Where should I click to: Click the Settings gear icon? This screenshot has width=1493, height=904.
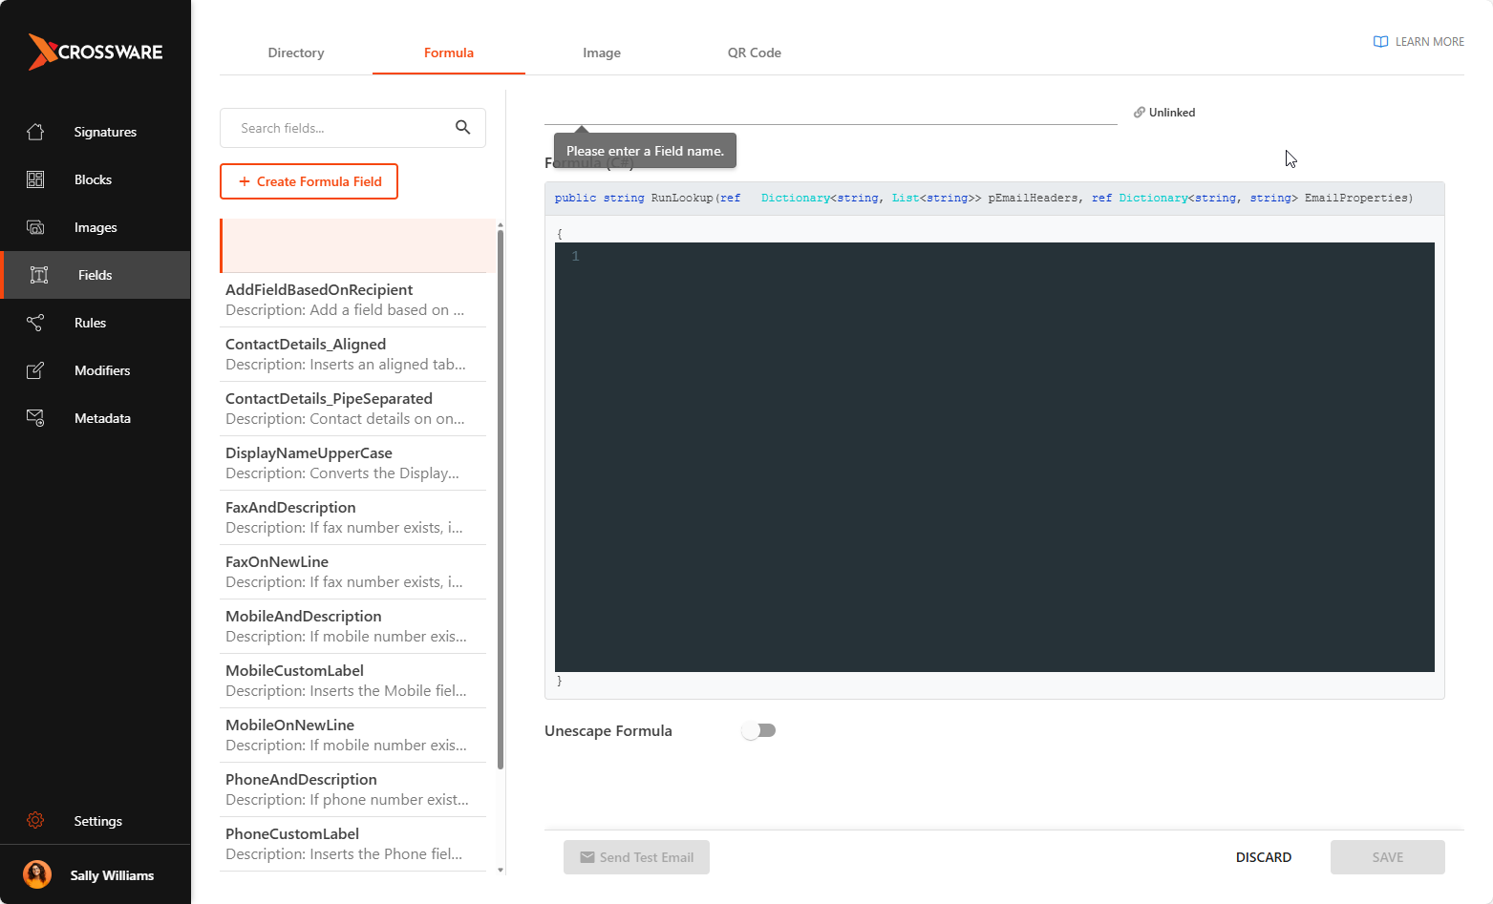(x=35, y=821)
